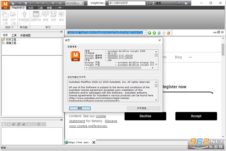Click the open folder icon in quick access toolbar
The width and height of the screenshot is (226, 151).
20,3
